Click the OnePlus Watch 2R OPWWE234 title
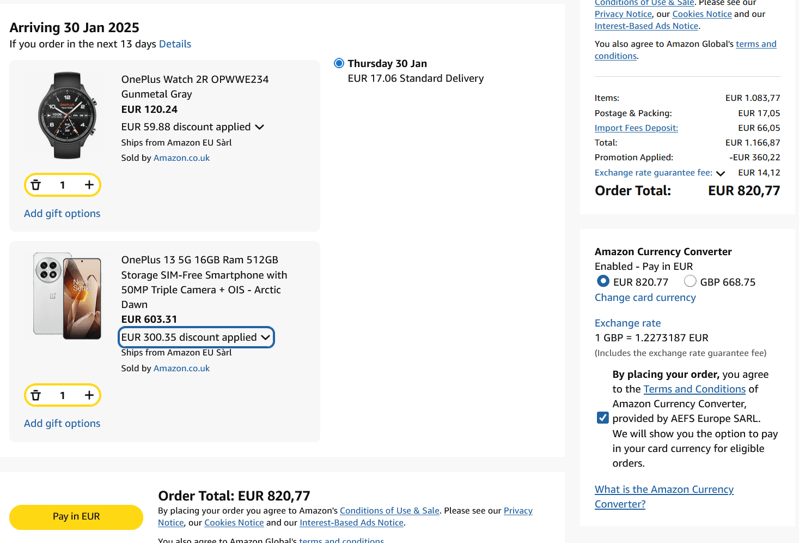799x543 pixels. (x=195, y=87)
